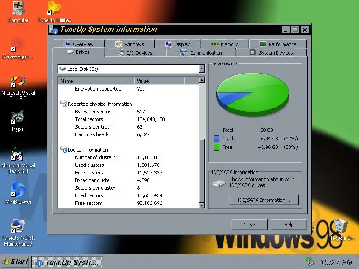The height and width of the screenshot is (269, 359).
Task: Select the Bytes per sector row
Action: [129, 112]
